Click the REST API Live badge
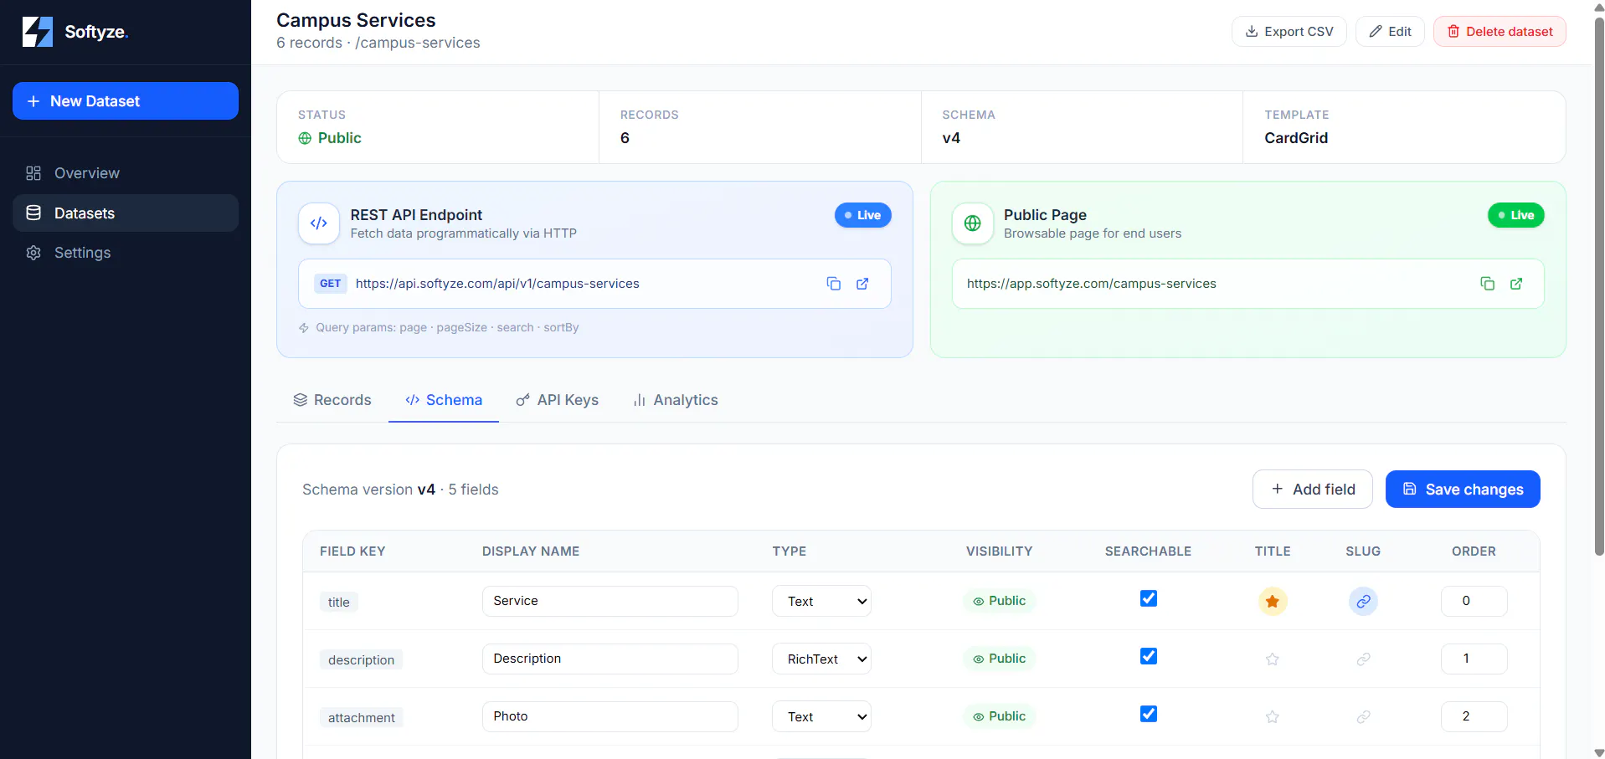This screenshot has height=759, width=1605. pyautogui.click(x=863, y=215)
